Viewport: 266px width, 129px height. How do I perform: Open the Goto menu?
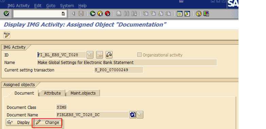[x=51, y=5]
